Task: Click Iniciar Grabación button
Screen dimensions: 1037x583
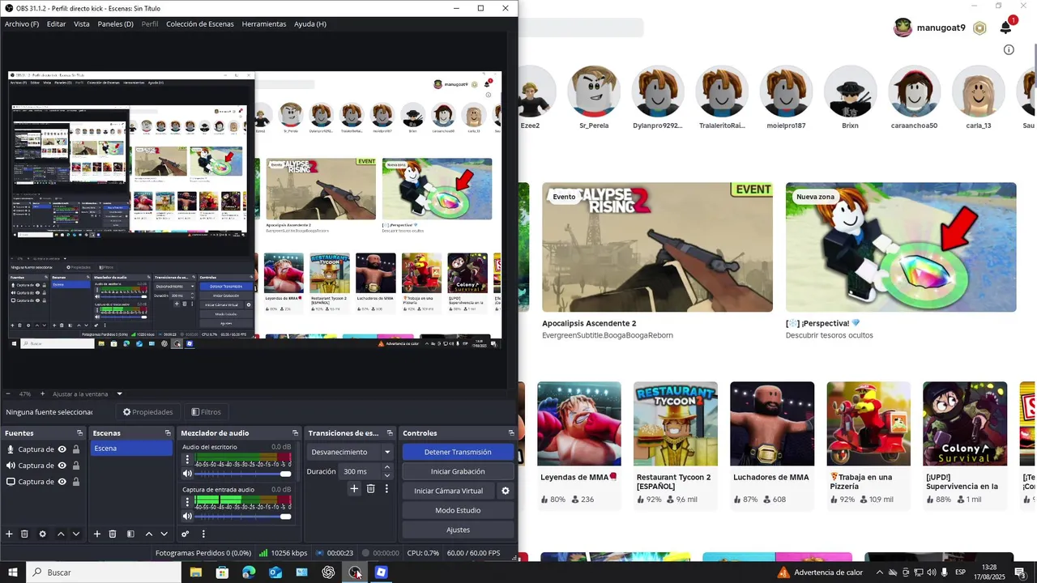Action: pyautogui.click(x=458, y=471)
